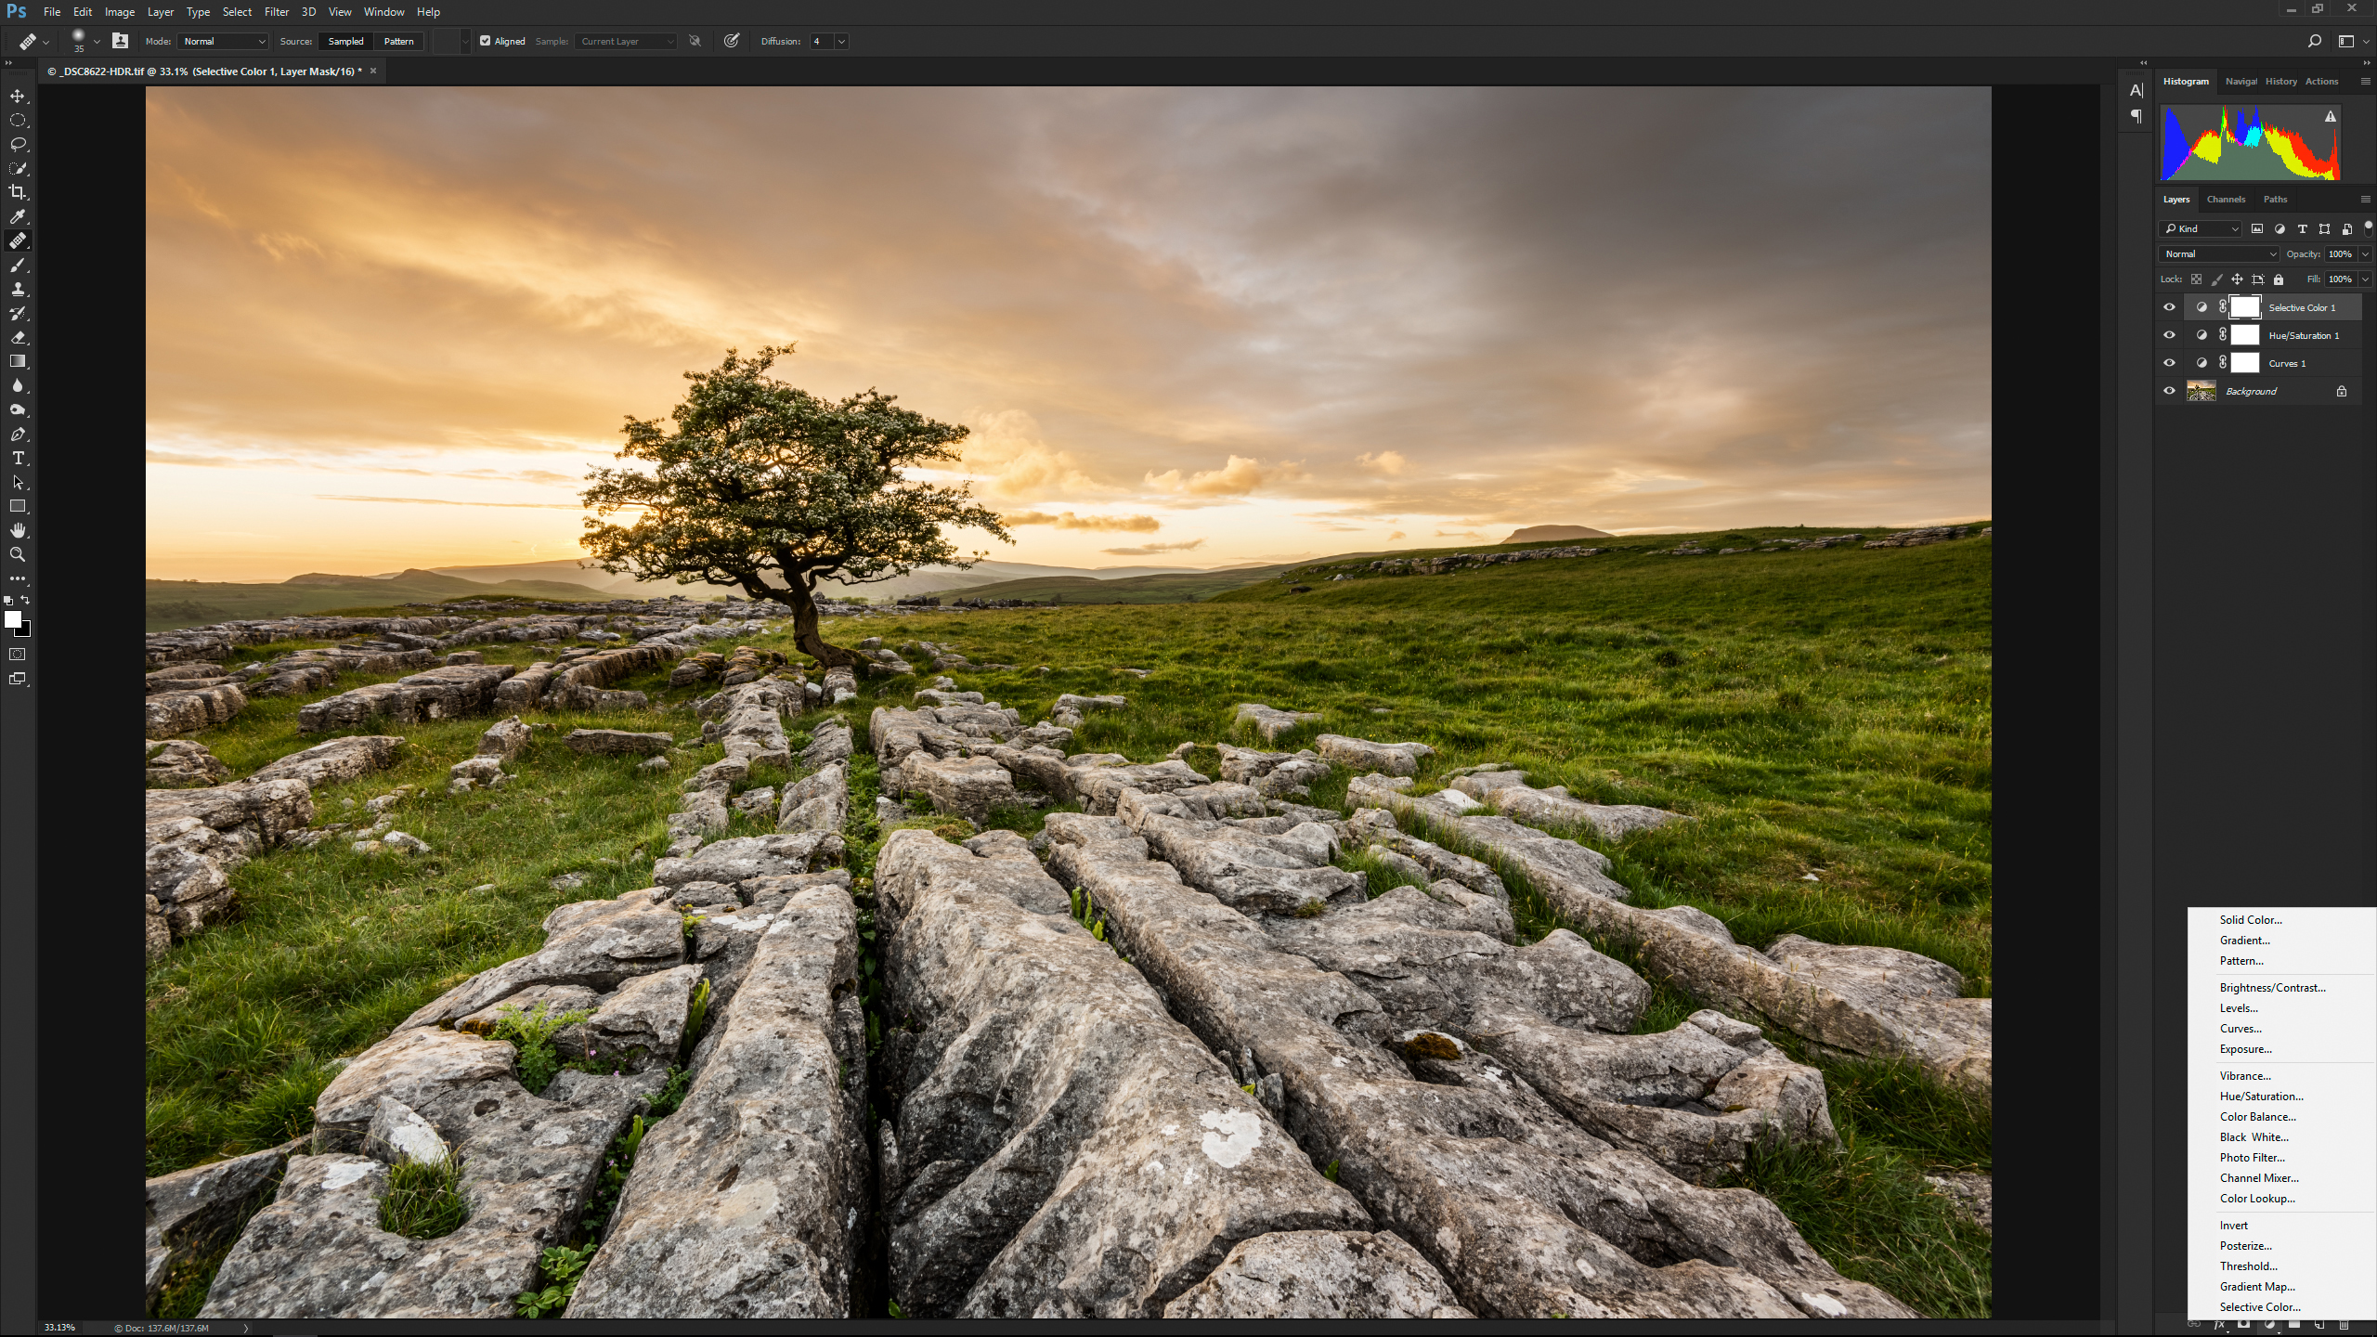Toggle visibility of Curves 1 layer
The width and height of the screenshot is (2377, 1337).
click(x=2170, y=362)
